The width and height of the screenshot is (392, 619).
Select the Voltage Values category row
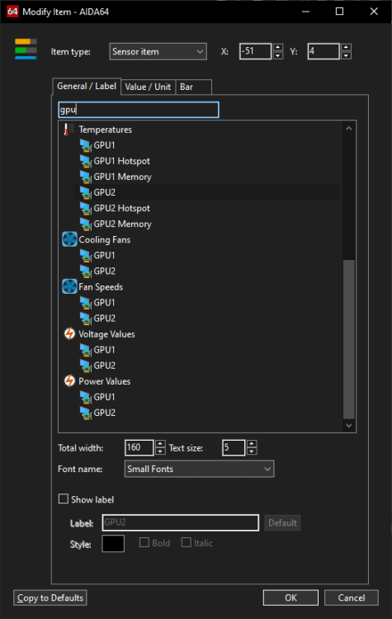106,334
